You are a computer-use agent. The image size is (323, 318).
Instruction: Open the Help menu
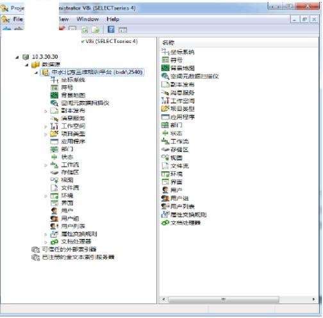[x=113, y=19]
